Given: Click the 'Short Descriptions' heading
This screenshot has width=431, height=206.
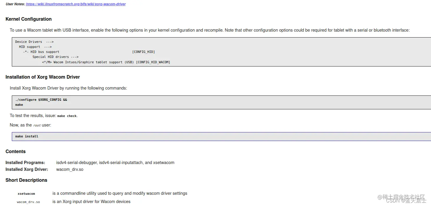Looking at the screenshot, I should tap(26, 180).
